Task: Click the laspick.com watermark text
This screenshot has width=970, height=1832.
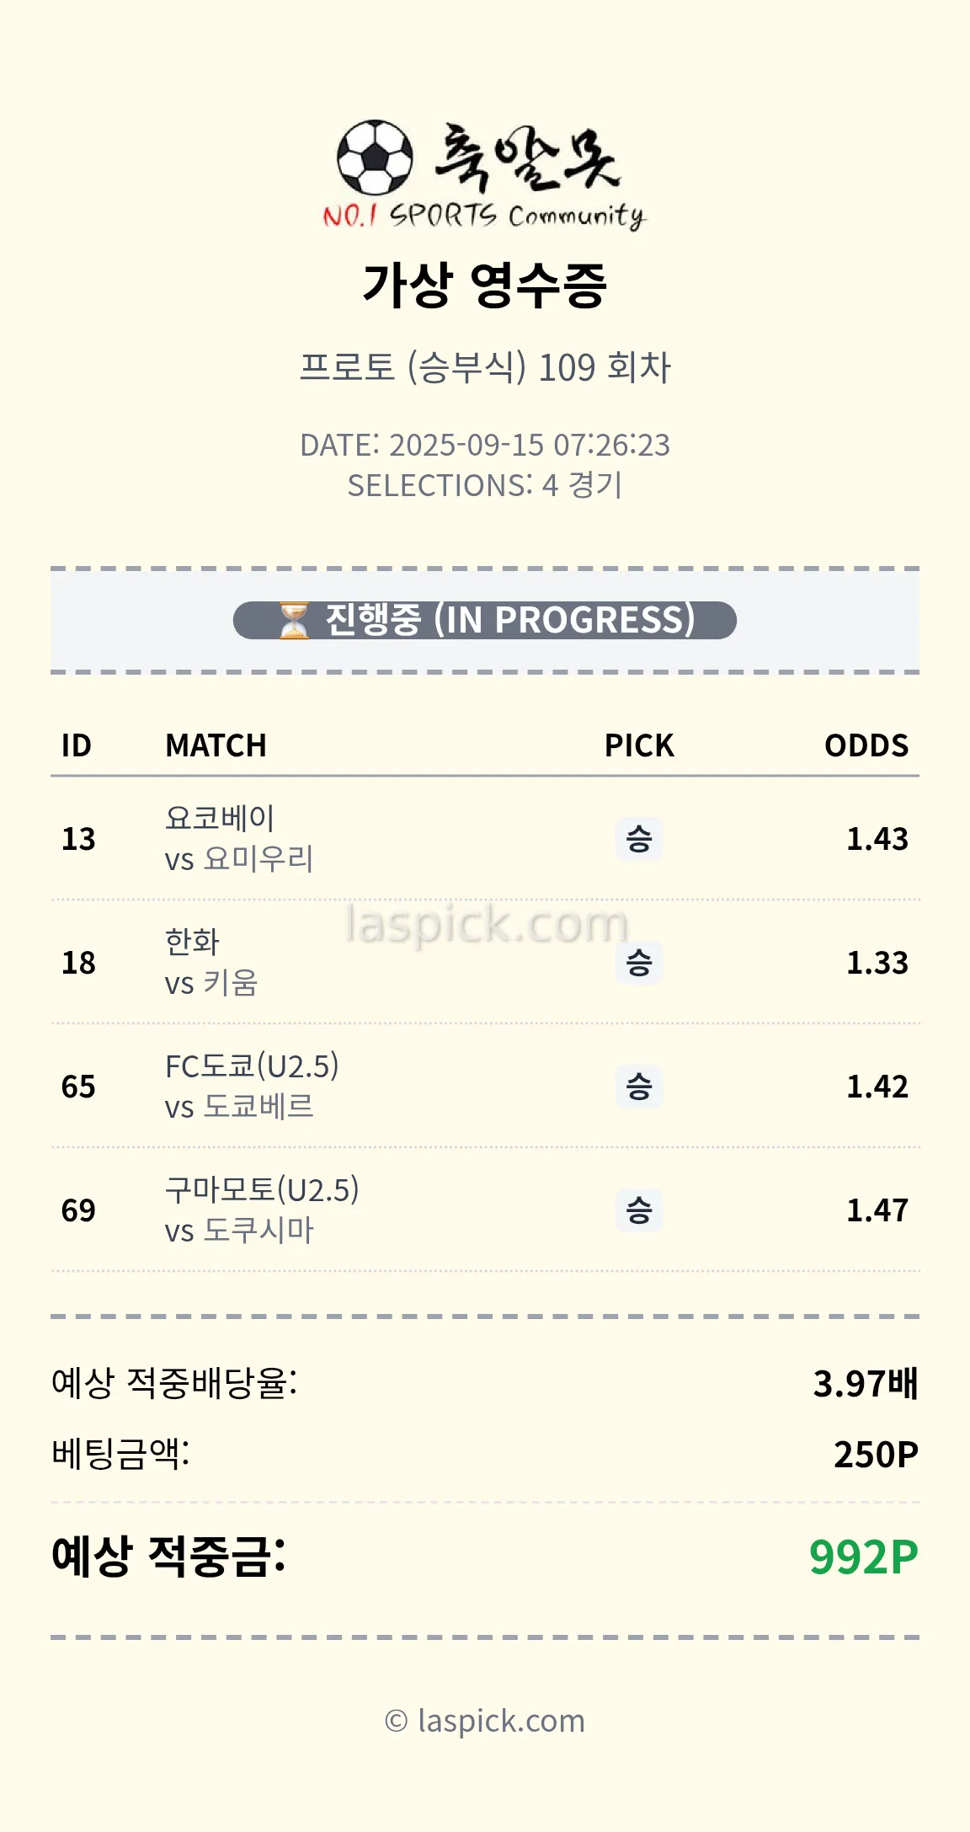Action: 488,924
